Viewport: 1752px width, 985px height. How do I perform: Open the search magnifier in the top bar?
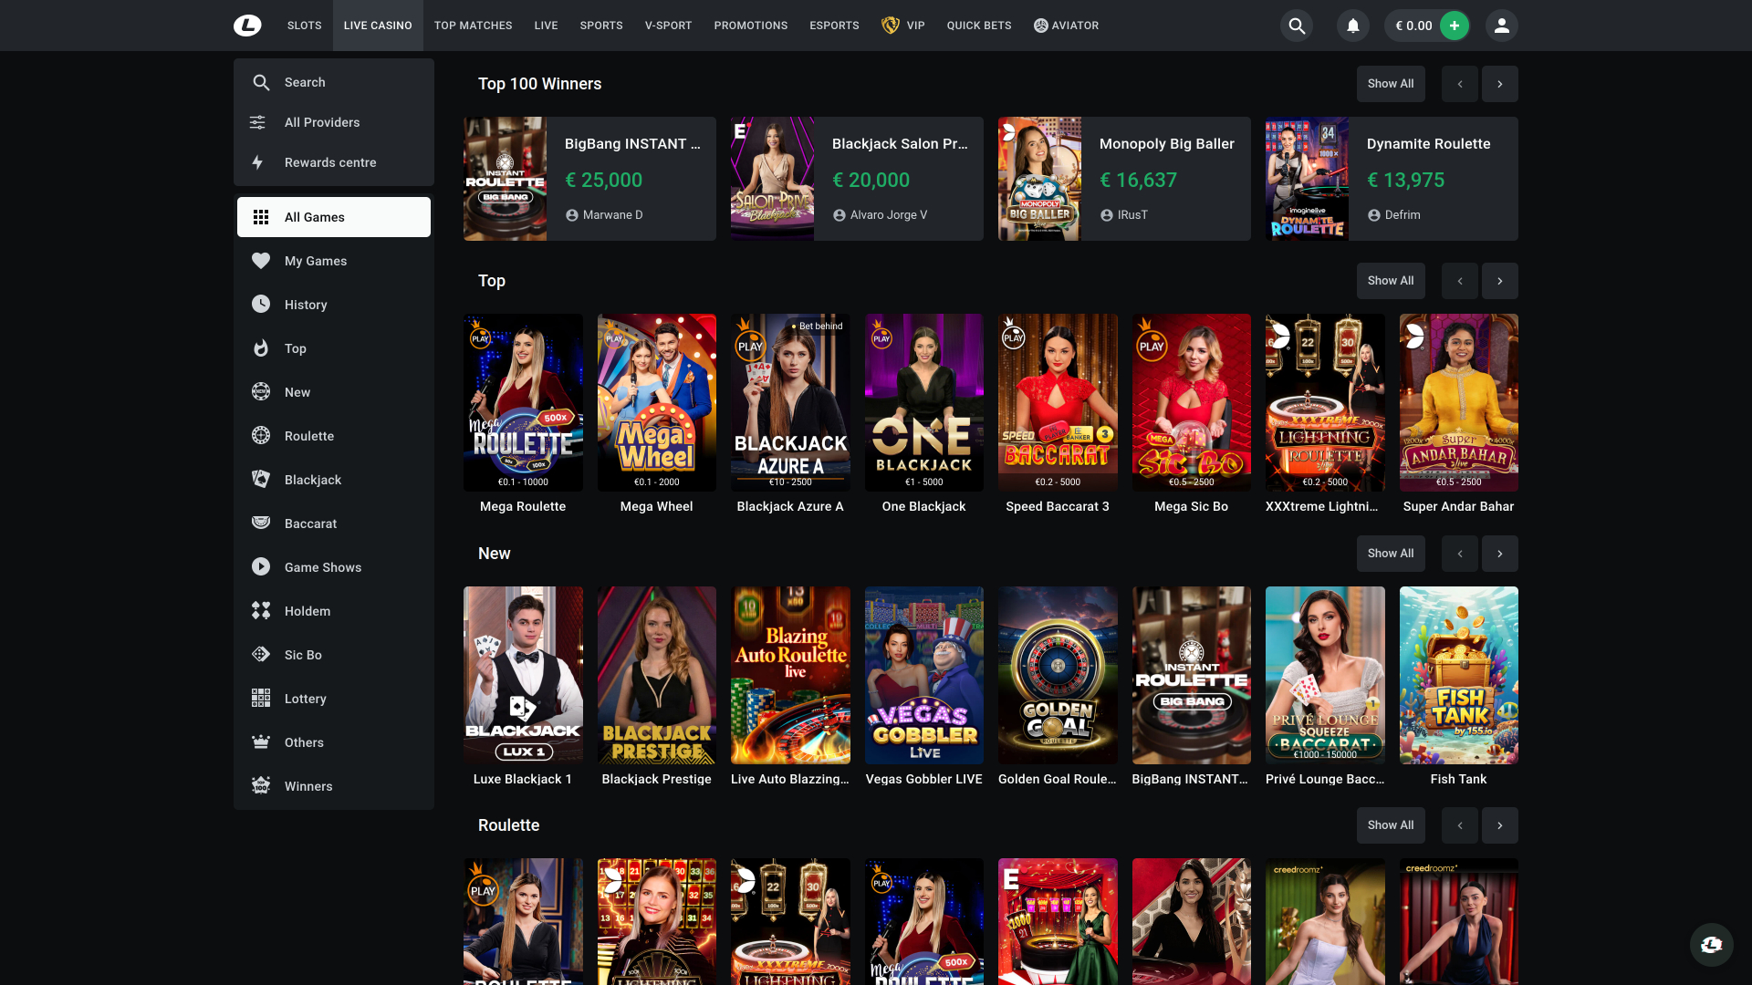click(x=1296, y=26)
